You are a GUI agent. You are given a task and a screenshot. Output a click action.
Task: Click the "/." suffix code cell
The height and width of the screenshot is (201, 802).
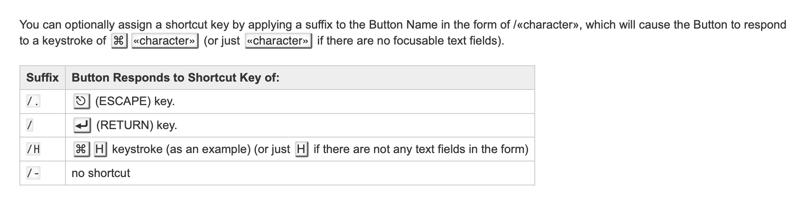(33, 101)
